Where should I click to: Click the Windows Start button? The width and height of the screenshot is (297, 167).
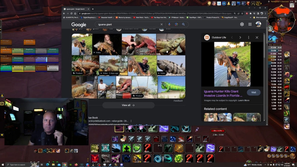[x=3, y=165]
